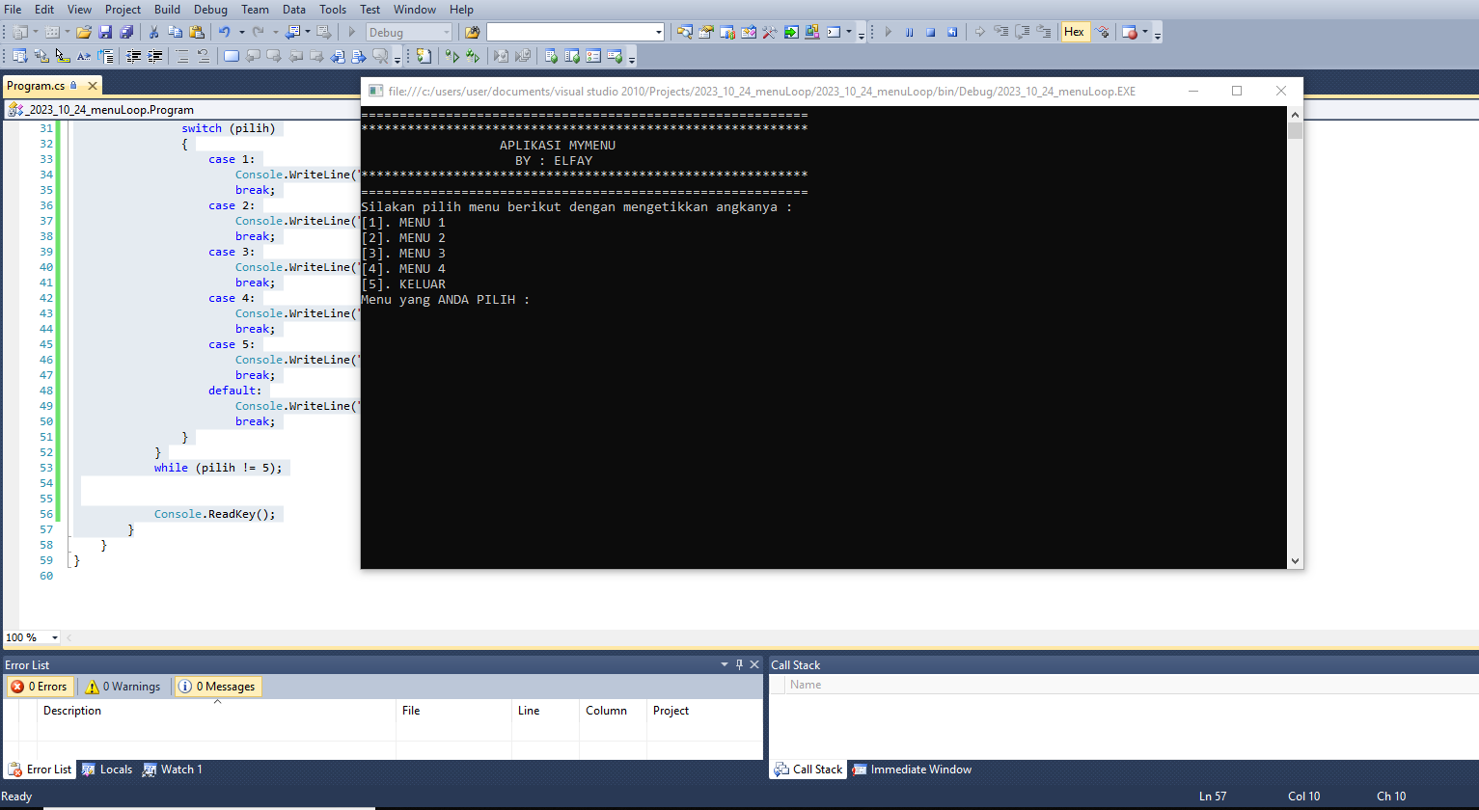Click the Undo arrow icon
The width and height of the screenshot is (1479, 810).
coord(224,32)
